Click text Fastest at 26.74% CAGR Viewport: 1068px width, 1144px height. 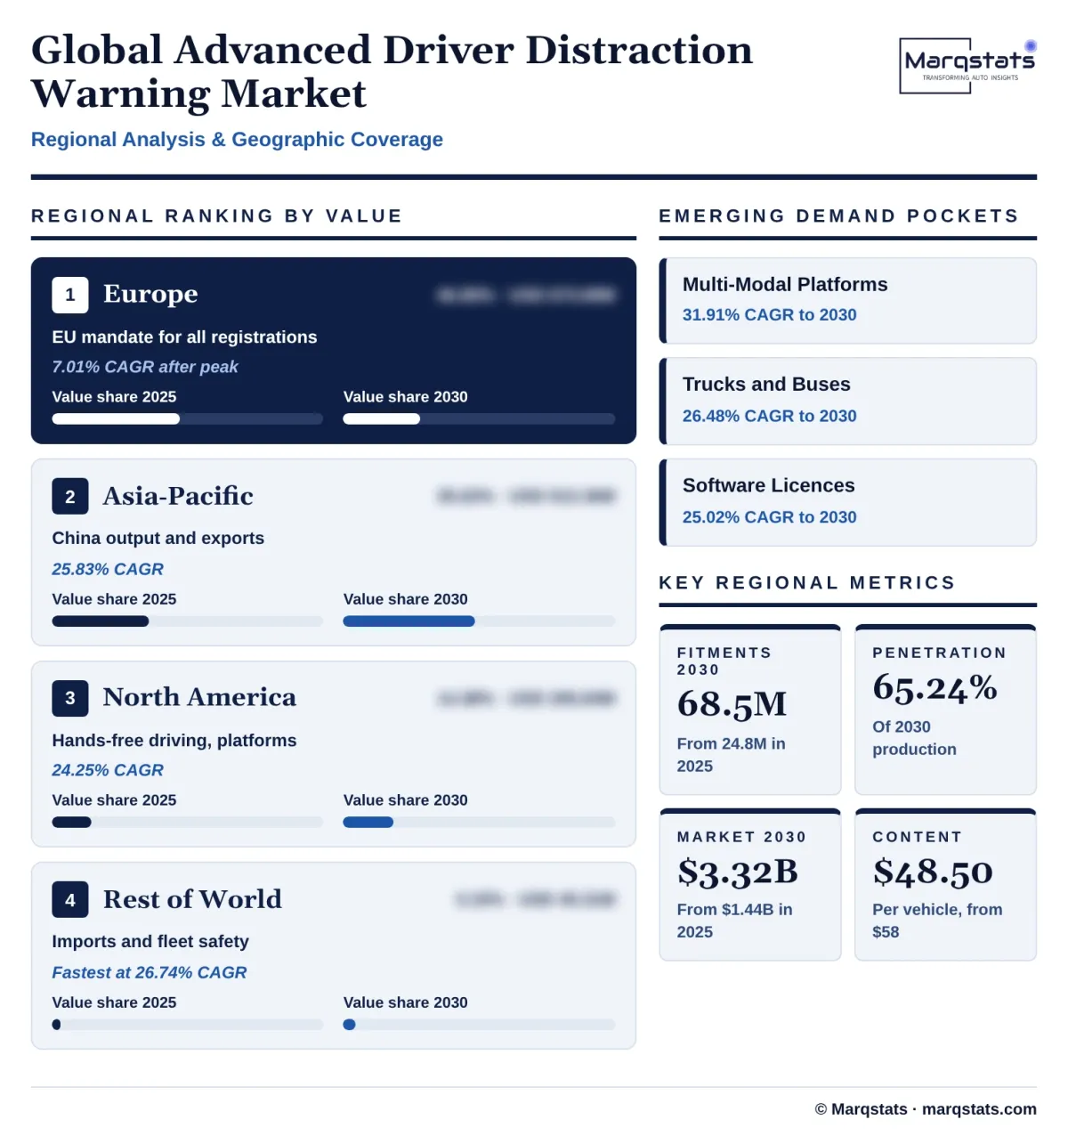(x=150, y=973)
